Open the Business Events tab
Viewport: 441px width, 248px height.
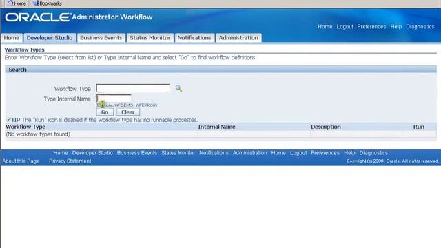click(101, 38)
